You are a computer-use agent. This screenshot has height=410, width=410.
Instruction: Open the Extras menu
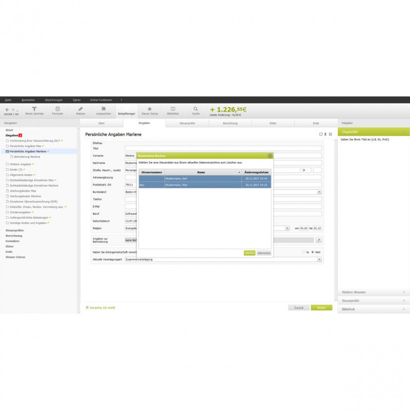(76, 100)
